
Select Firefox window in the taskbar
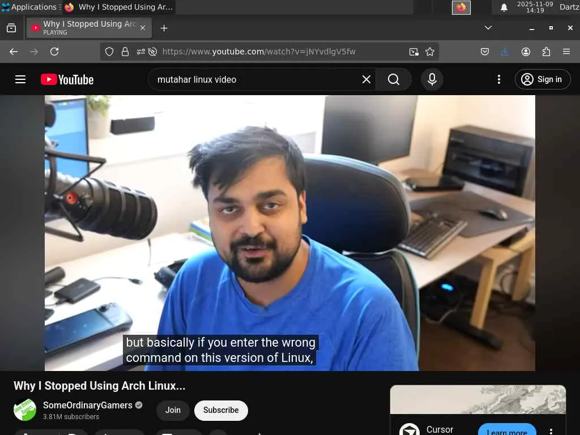(x=119, y=7)
